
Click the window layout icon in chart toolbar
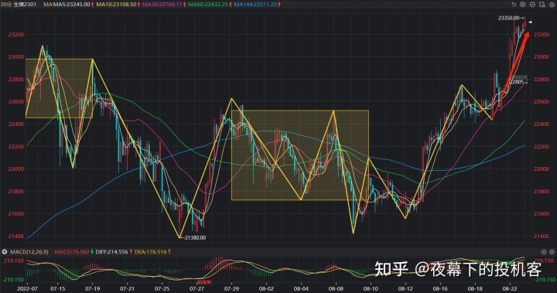(542, 5)
